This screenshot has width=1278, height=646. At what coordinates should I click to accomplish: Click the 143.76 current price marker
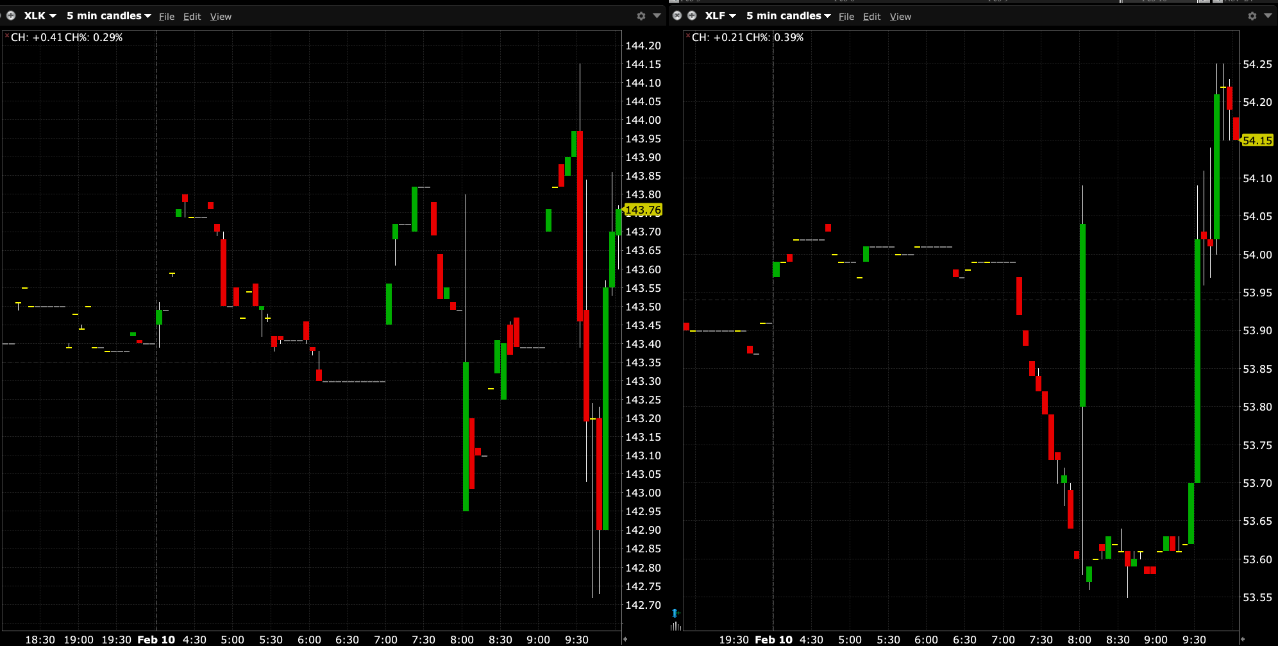click(x=643, y=210)
